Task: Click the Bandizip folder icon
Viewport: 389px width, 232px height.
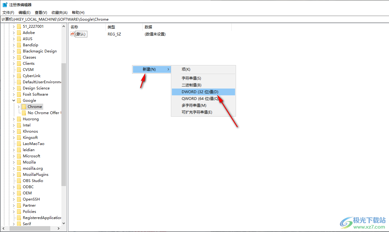Action: click(x=19, y=45)
